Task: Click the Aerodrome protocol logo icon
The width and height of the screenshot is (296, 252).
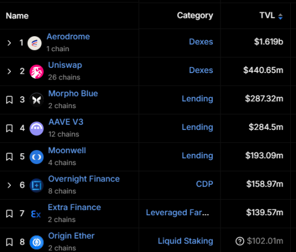Action: [x=35, y=43]
